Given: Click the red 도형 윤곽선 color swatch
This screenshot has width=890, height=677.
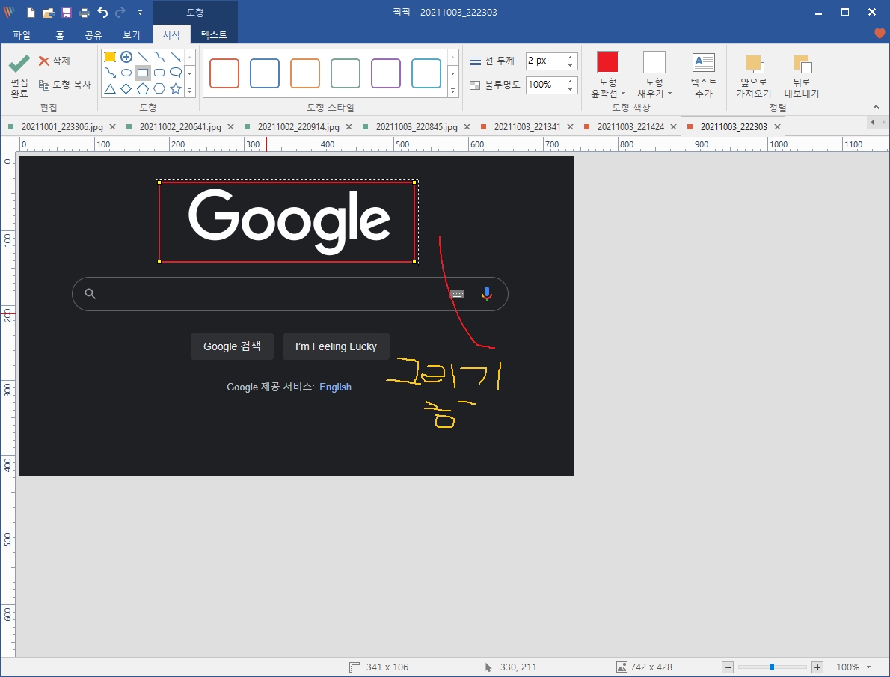Looking at the screenshot, I should [x=608, y=62].
